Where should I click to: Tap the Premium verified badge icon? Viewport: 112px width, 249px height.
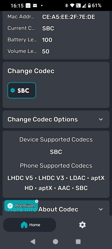10,206
